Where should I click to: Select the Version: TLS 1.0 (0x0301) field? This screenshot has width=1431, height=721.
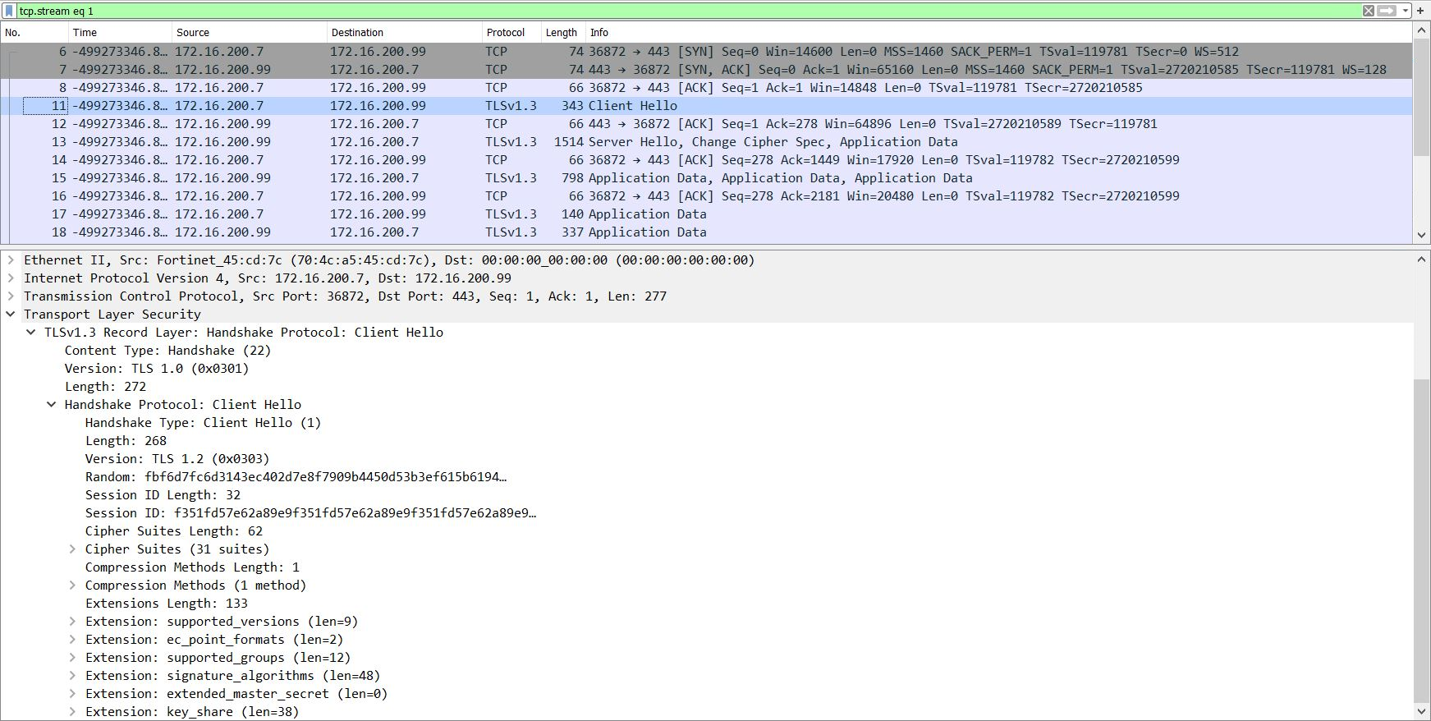pyautogui.click(x=157, y=369)
